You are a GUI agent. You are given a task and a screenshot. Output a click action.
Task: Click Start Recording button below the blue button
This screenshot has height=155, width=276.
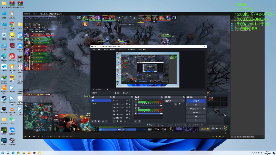[196, 105]
